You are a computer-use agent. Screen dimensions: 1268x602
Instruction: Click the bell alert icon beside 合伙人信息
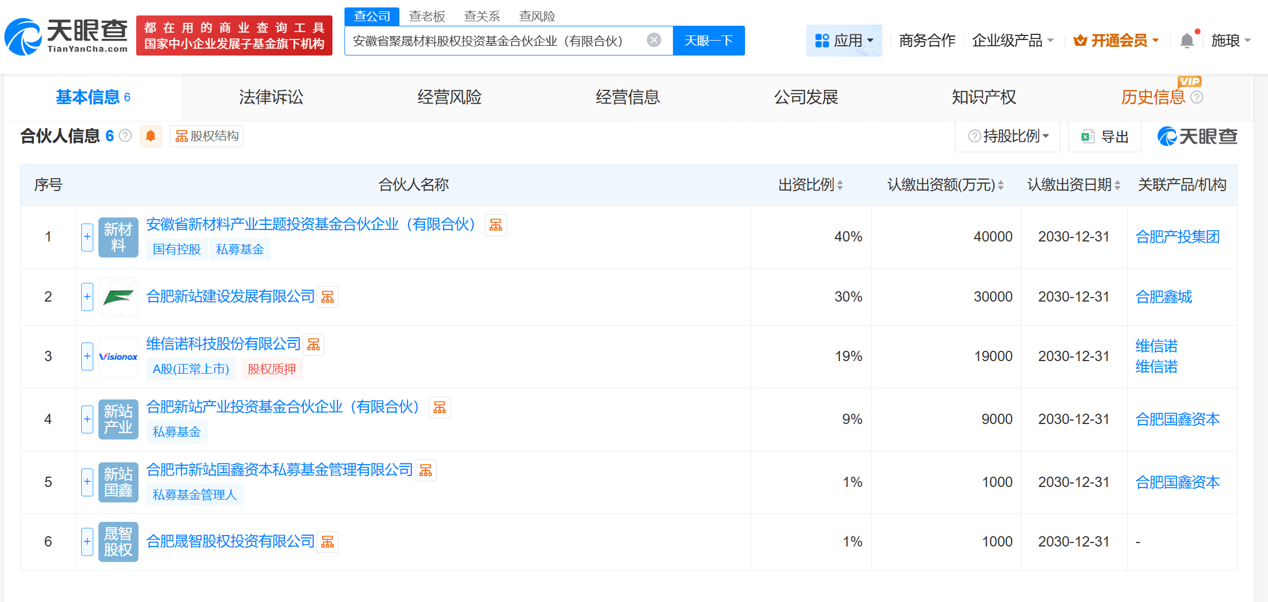[151, 136]
